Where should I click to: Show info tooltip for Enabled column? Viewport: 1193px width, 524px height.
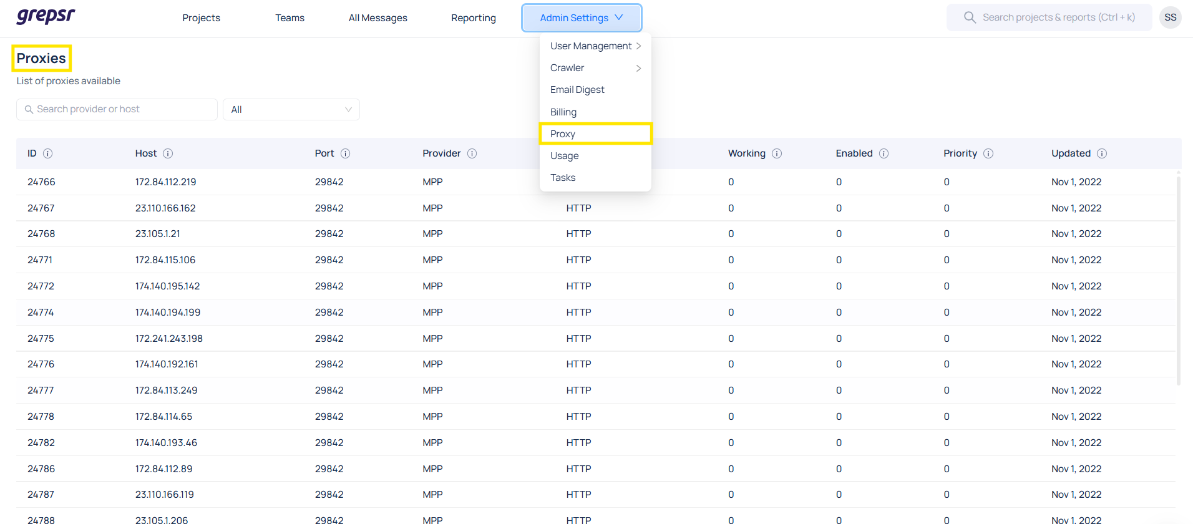click(884, 153)
